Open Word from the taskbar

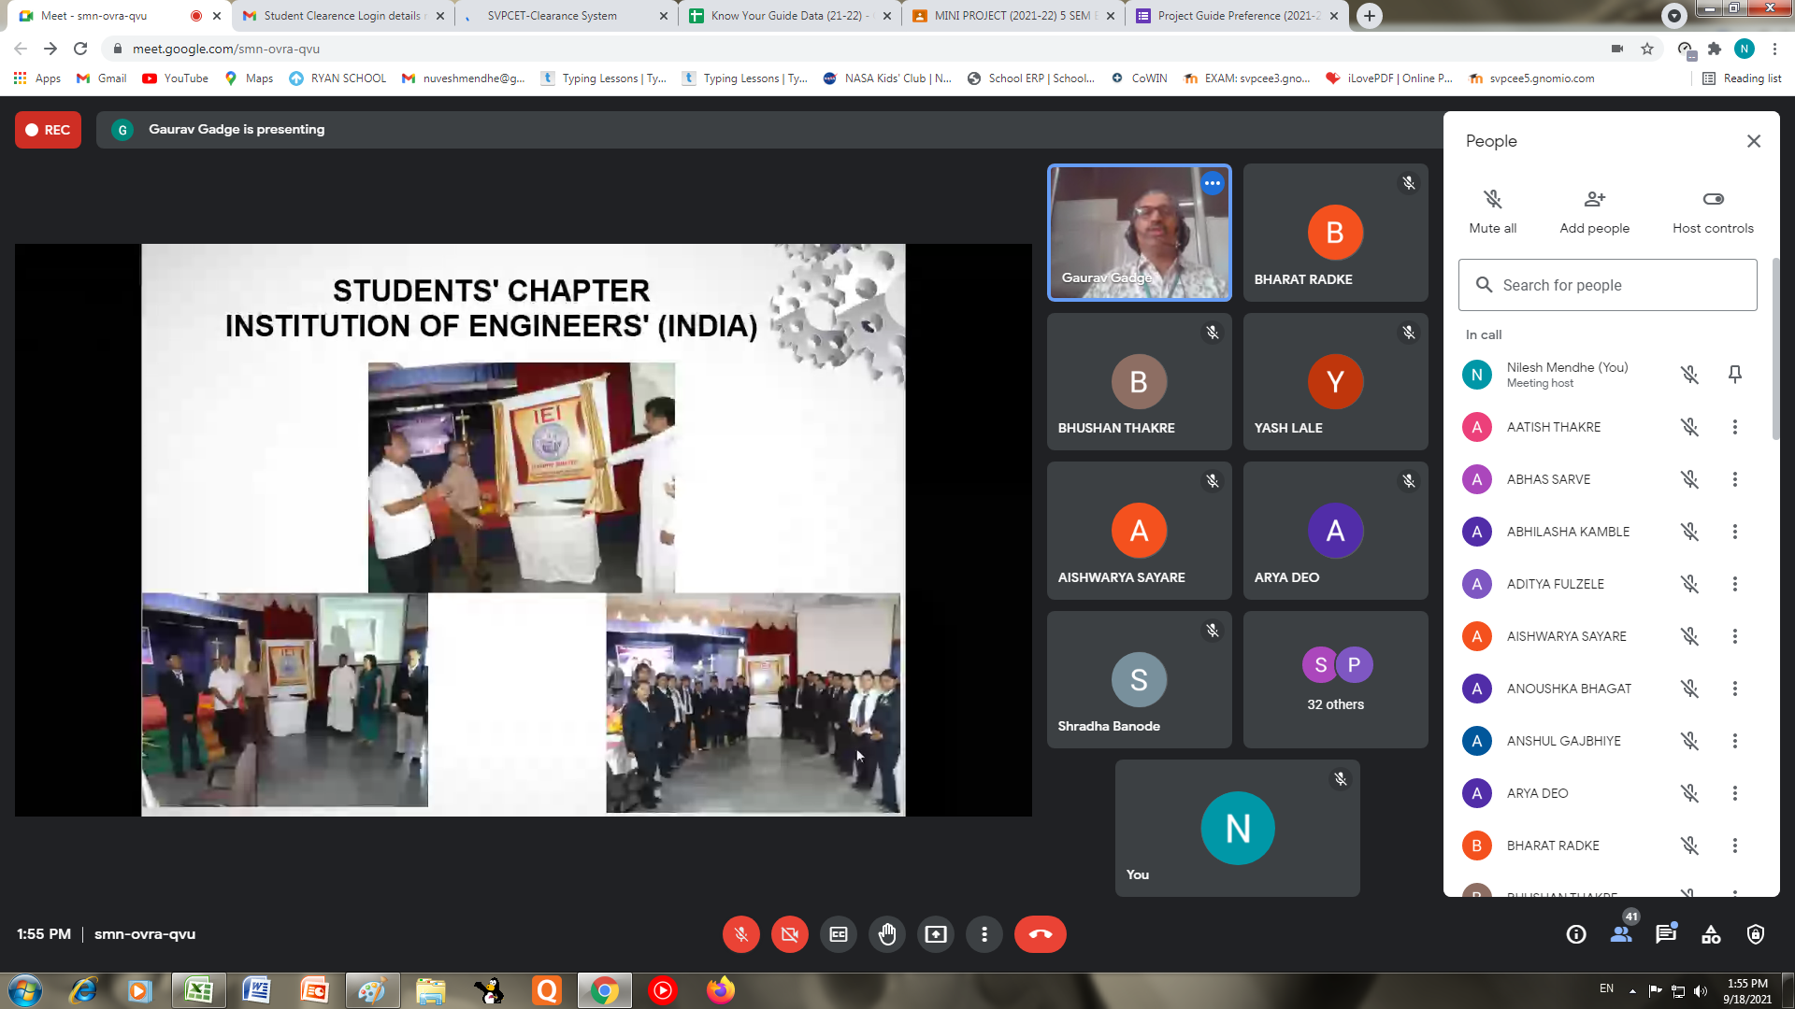coord(256,990)
